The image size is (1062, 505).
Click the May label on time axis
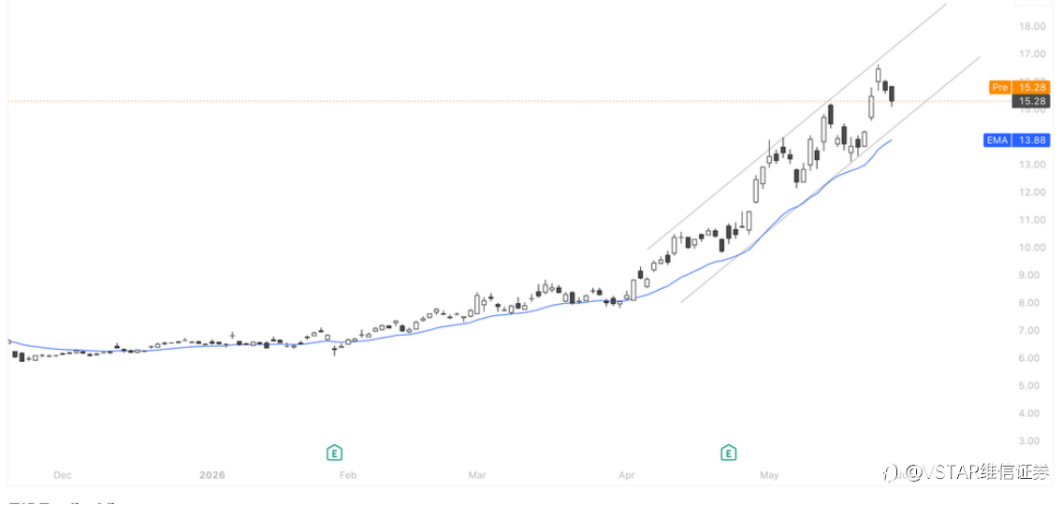tap(769, 475)
